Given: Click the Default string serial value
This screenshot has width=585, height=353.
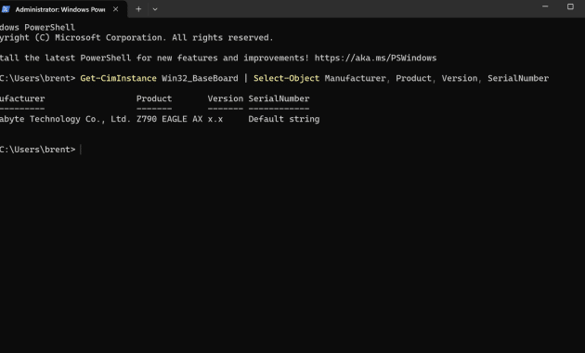Looking at the screenshot, I should point(284,120).
